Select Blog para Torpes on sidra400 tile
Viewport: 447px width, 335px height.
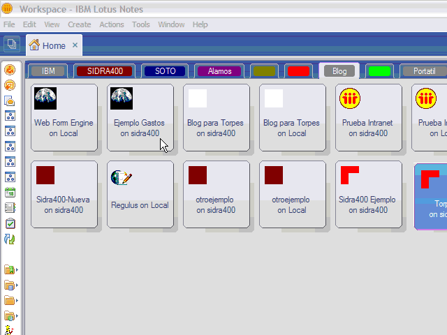click(x=217, y=117)
